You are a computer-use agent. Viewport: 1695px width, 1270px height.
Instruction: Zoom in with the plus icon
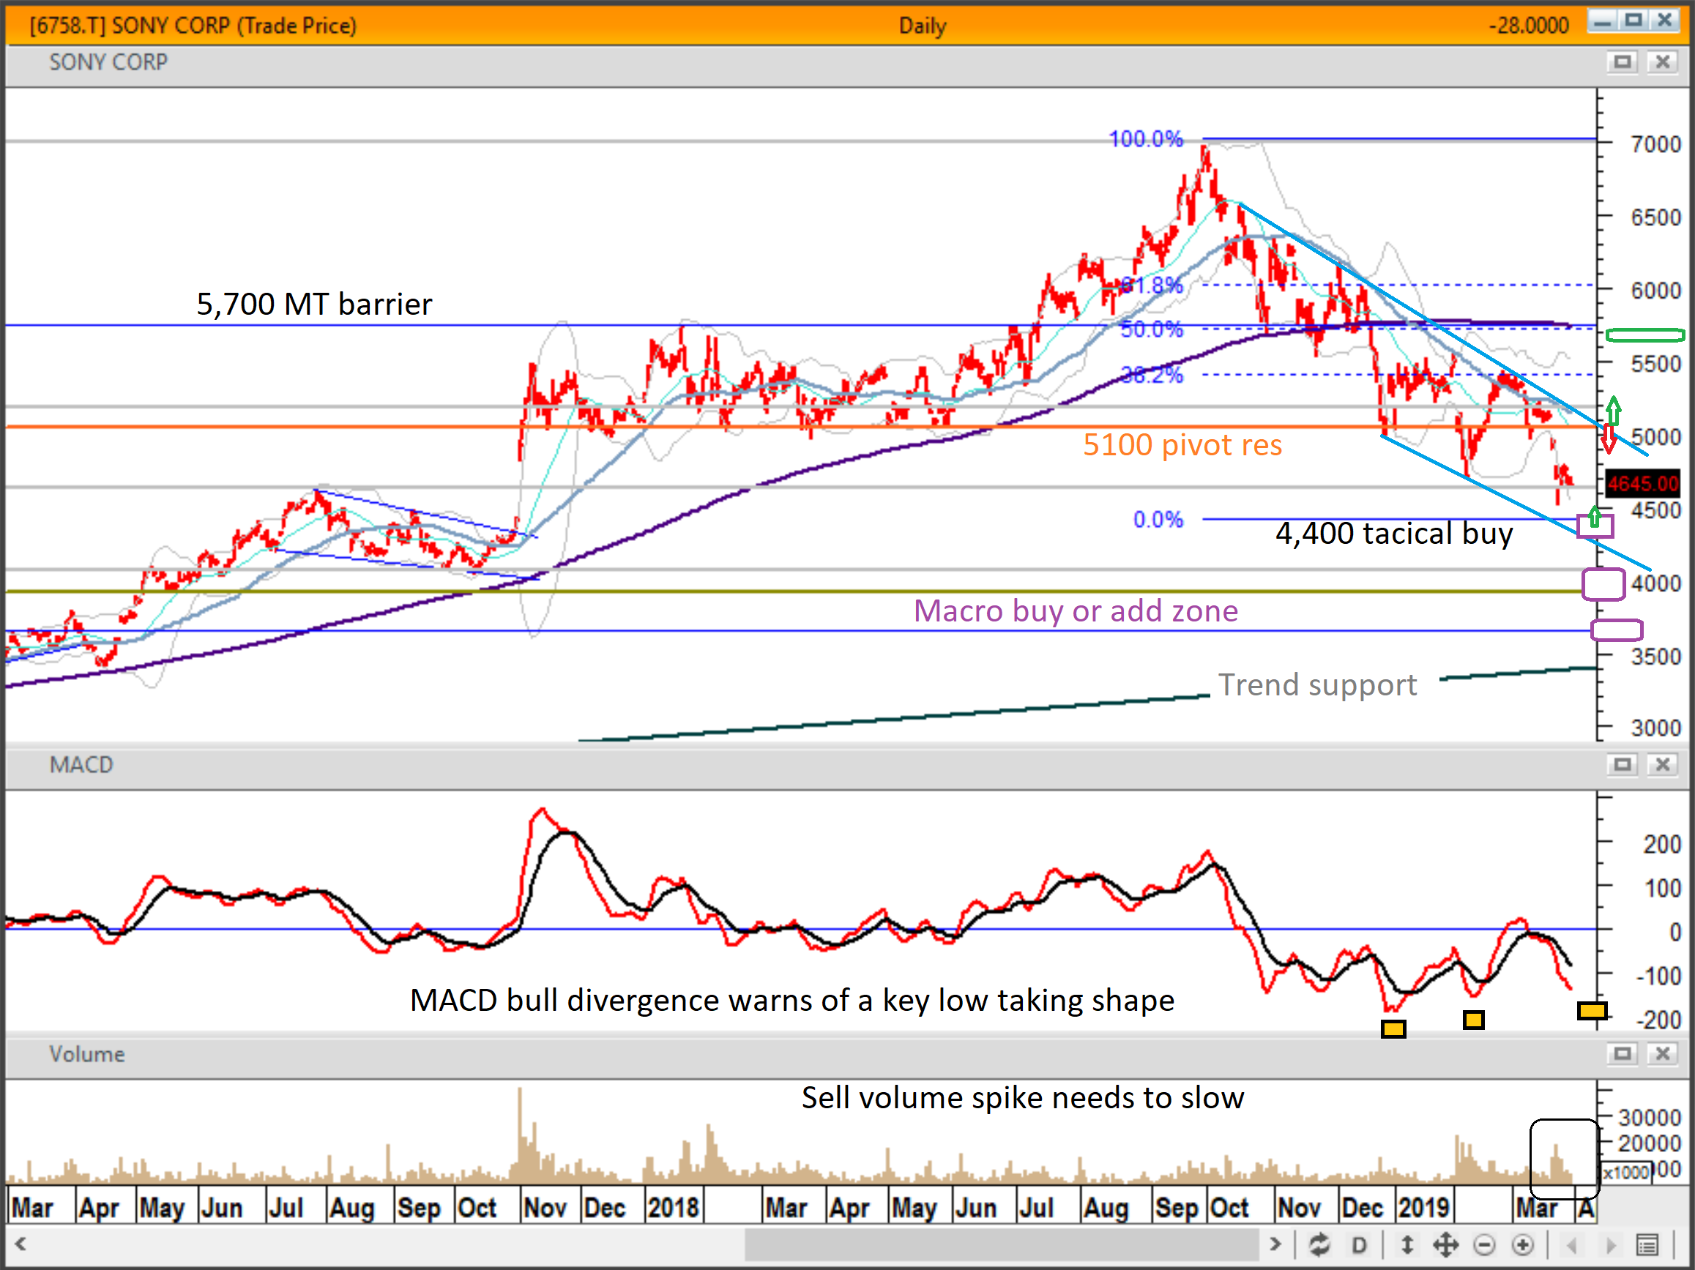point(1523,1244)
